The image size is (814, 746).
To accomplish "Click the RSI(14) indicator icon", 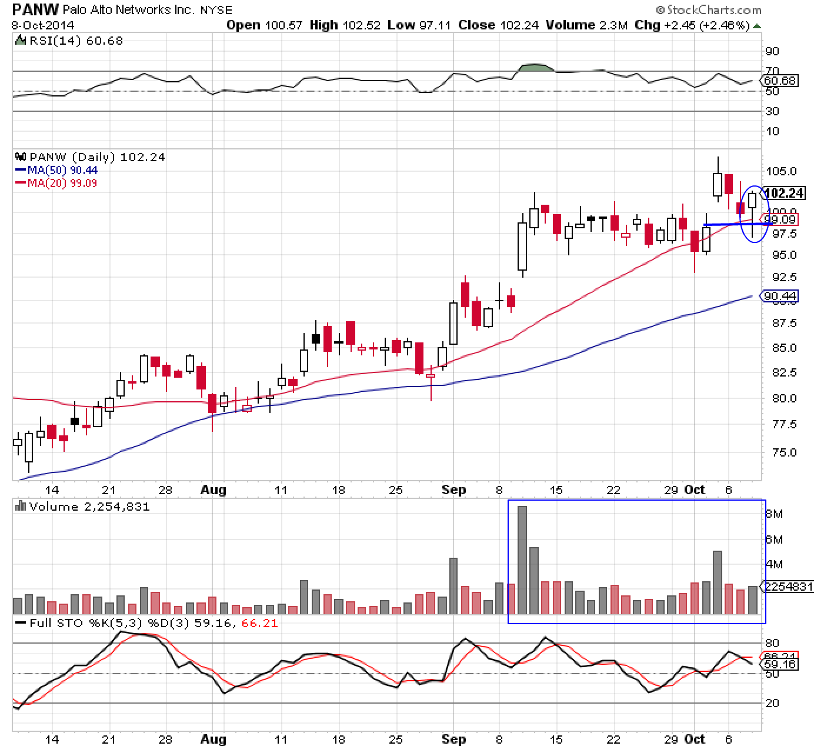I will coord(20,41).
